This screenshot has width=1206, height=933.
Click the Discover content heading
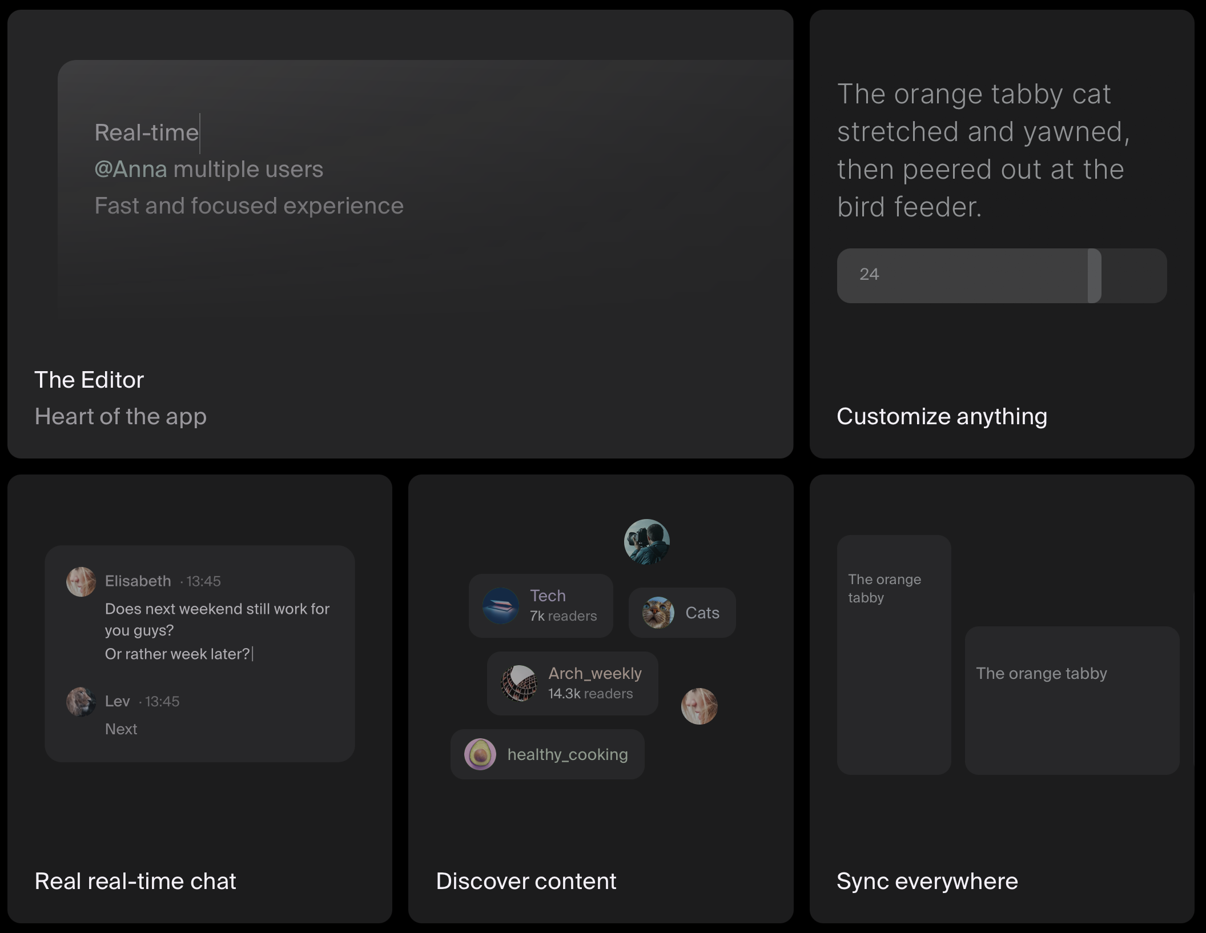(526, 881)
